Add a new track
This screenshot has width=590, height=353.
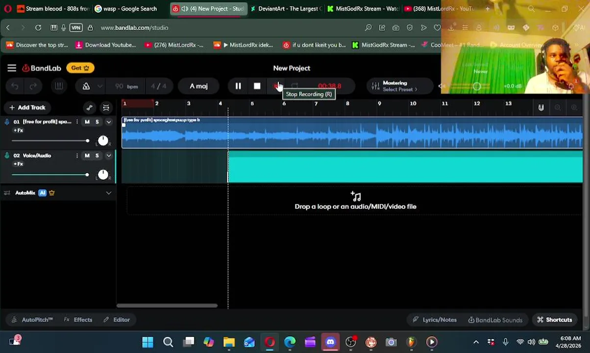[x=27, y=107]
